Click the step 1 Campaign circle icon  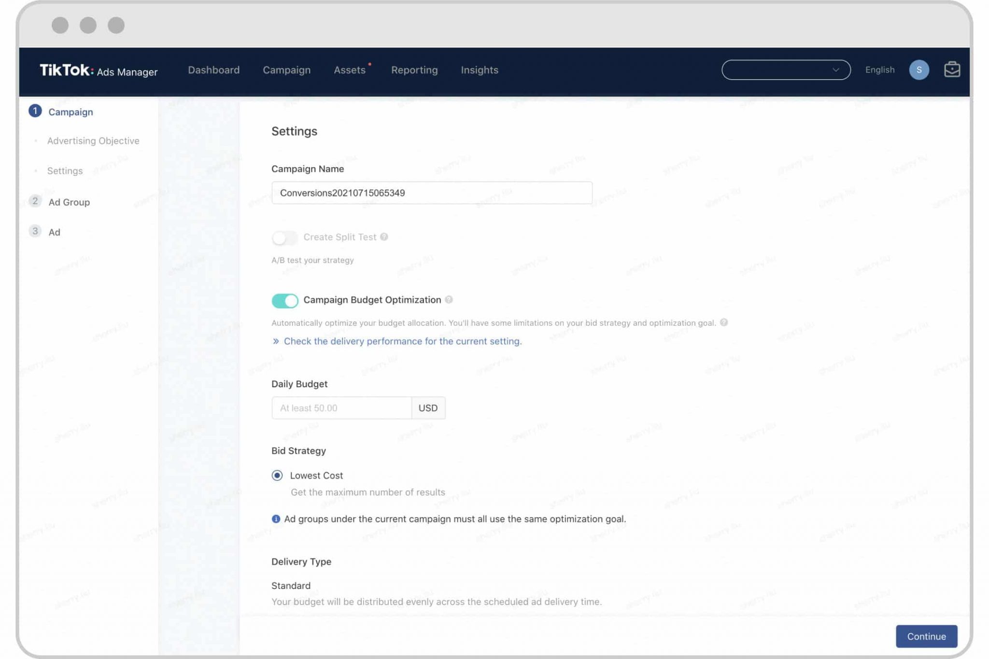pos(35,111)
